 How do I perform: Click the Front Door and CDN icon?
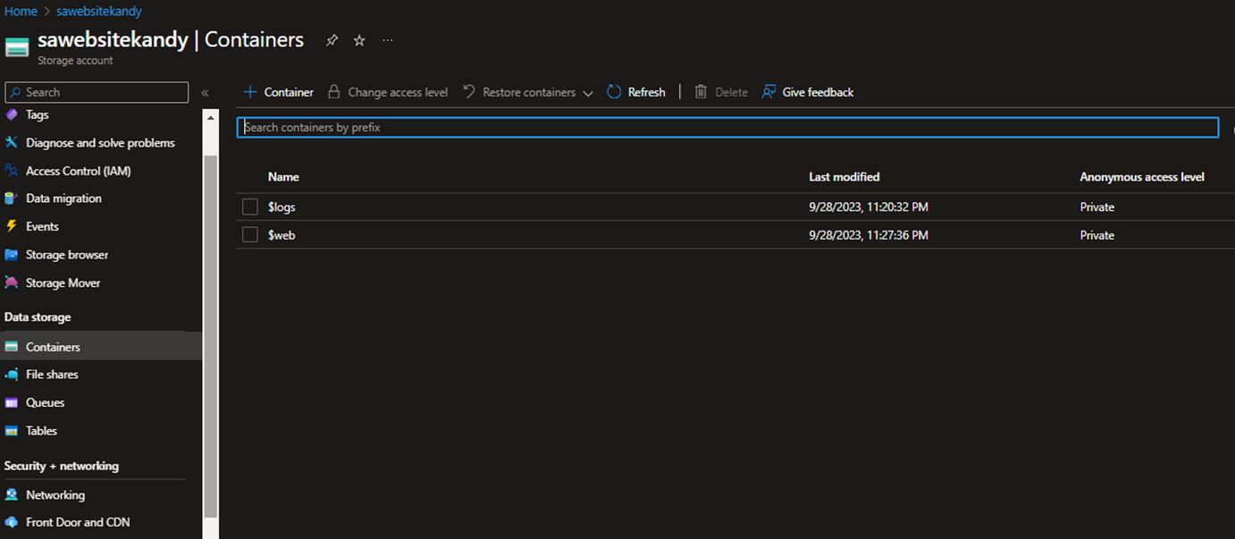[x=12, y=522]
